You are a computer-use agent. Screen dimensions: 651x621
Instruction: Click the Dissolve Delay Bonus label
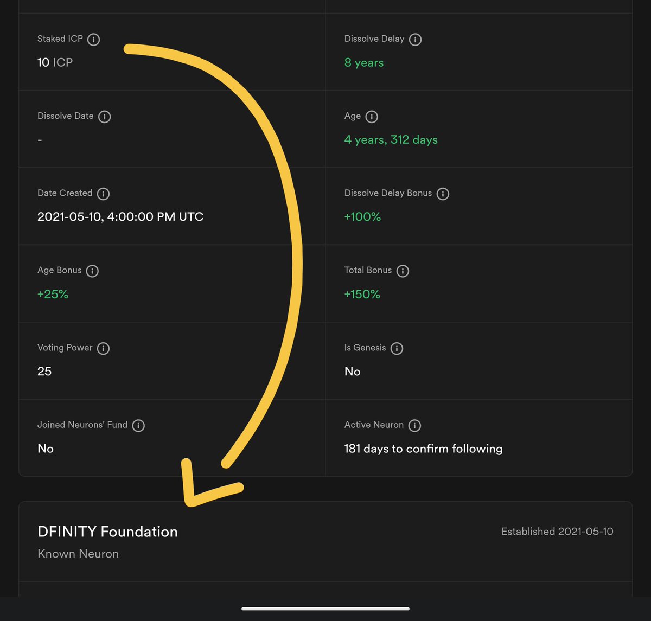tap(388, 193)
